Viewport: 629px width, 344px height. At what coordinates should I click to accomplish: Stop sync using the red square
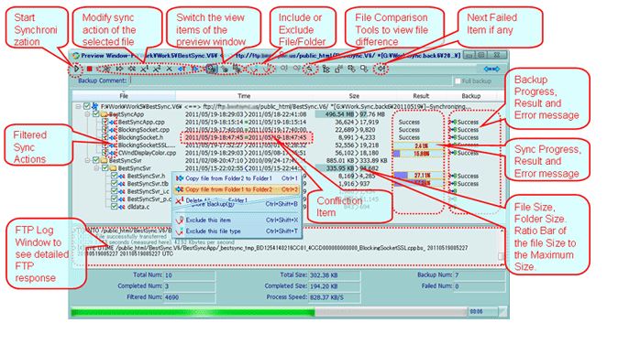(90, 69)
